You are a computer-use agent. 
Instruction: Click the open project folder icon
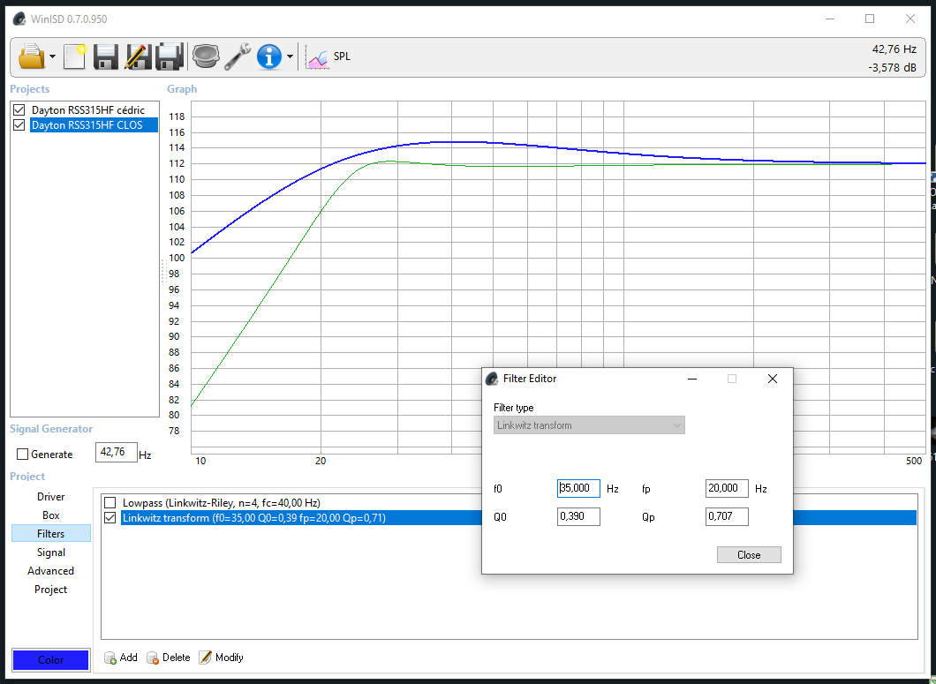point(31,57)
